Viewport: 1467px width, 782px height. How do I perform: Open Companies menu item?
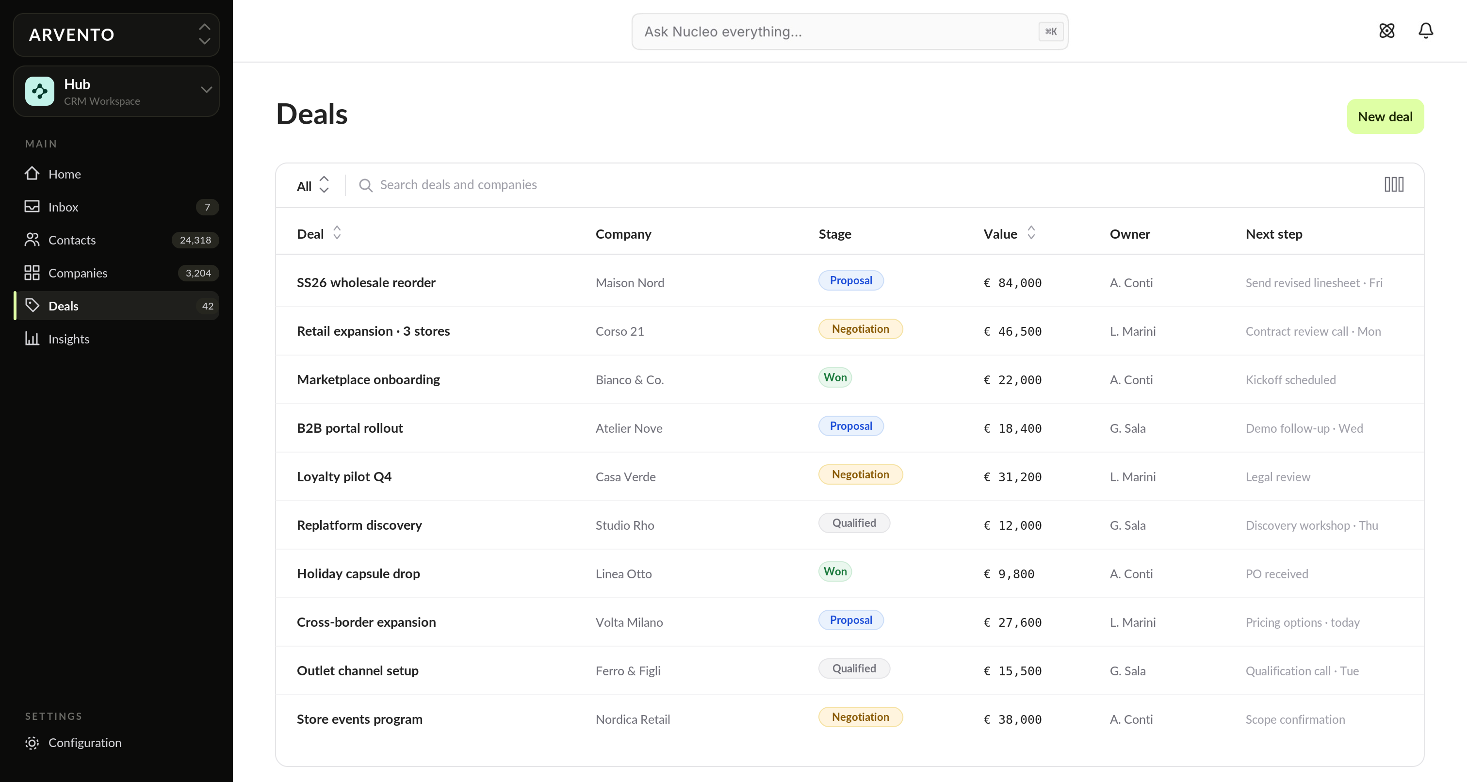coord(116,273)
